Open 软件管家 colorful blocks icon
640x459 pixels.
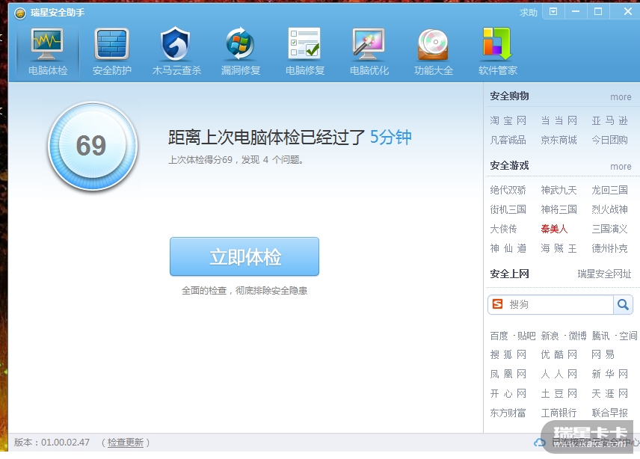497,43
